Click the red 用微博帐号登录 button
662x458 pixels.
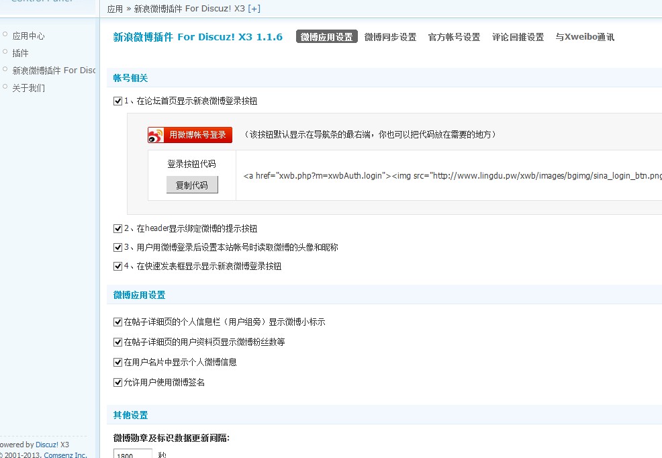click(x=190, y=135)
